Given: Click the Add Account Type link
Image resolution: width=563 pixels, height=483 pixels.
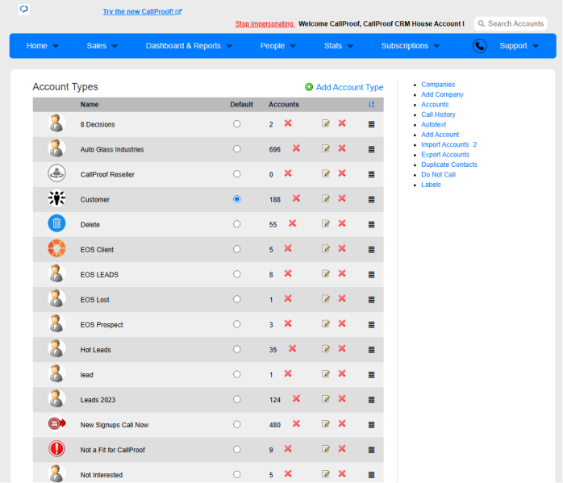Looking at the screenshot, I should [x=350, y=87].
